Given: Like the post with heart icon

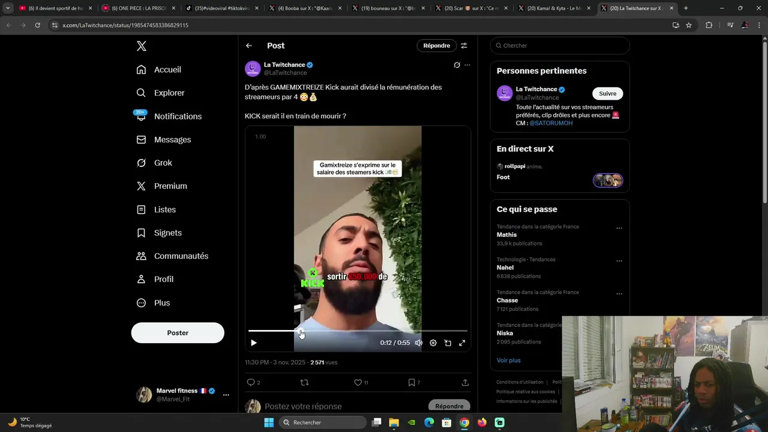Looking at the screenshot, I should coord(358,382).
